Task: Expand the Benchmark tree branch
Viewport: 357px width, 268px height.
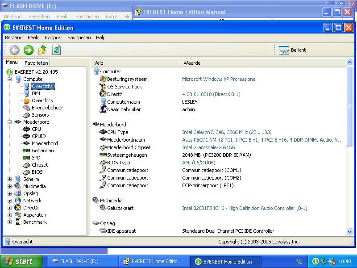Action: [x=9, y=222]
